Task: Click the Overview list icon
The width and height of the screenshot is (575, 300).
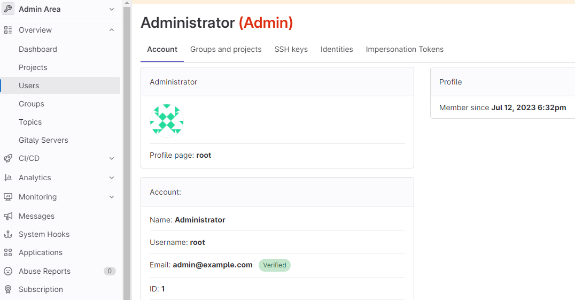Action: pos(8,30)
